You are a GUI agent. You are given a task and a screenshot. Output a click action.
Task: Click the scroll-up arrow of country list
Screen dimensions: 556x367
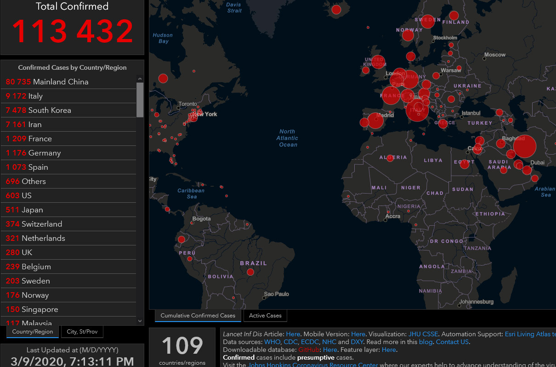point(140,79)
